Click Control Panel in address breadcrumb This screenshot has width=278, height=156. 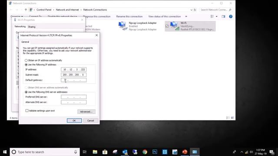pyautogui.click(x=44, y=10)
